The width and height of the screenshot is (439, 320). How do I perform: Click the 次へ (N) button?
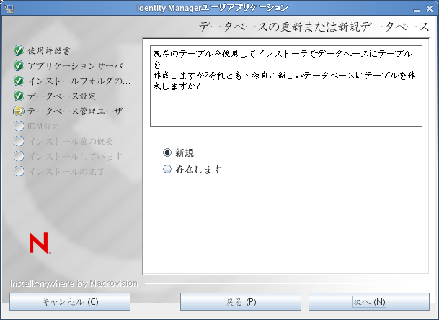(369, 301)
